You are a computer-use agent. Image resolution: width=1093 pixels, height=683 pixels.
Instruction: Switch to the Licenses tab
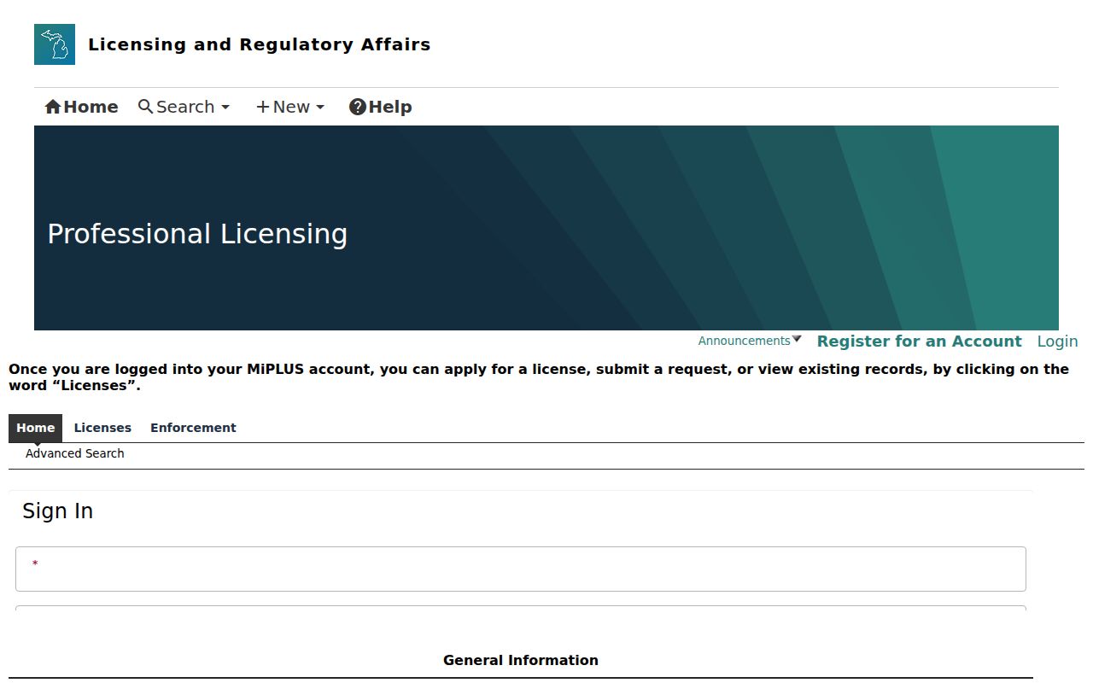102,428
